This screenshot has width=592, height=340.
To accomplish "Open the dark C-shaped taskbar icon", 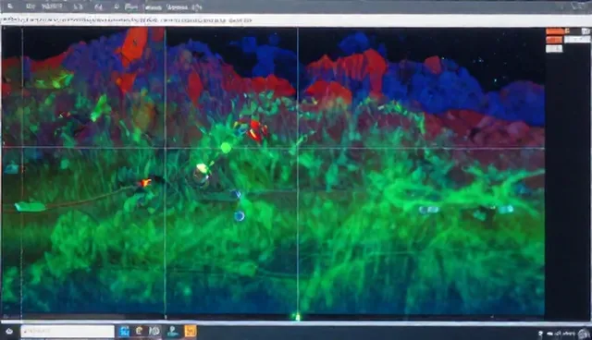I will click(139, 331).
